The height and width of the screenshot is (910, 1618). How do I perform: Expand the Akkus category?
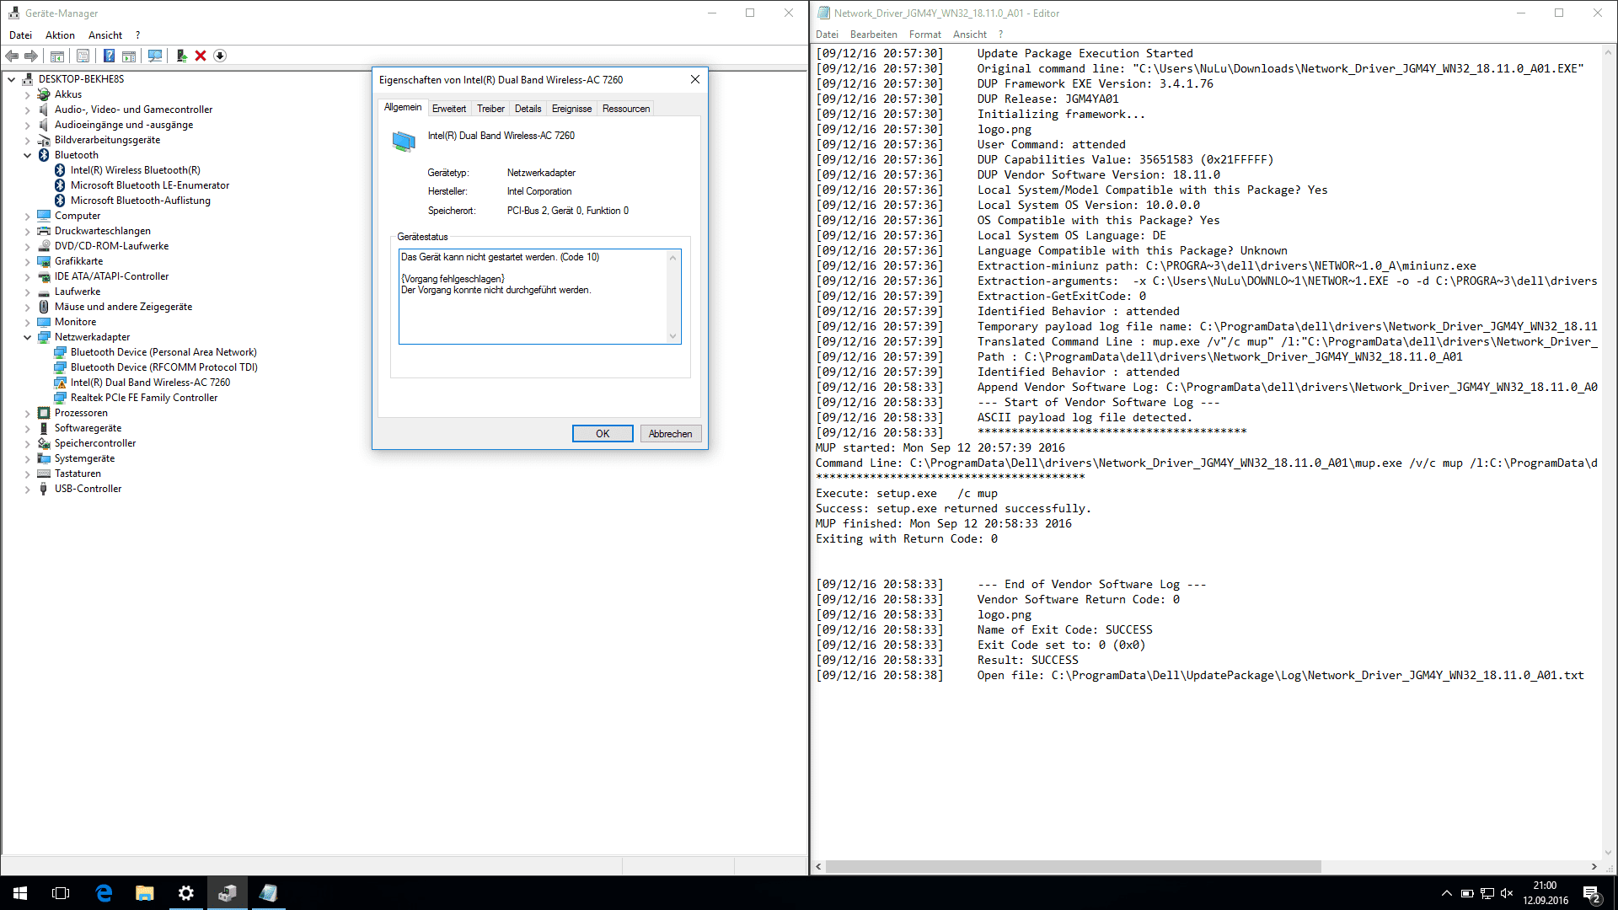(27, 94)
